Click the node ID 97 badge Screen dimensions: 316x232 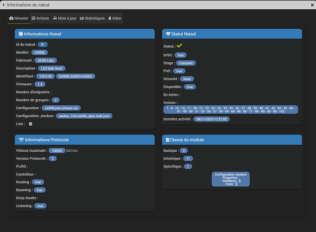(x=43, y=45)
